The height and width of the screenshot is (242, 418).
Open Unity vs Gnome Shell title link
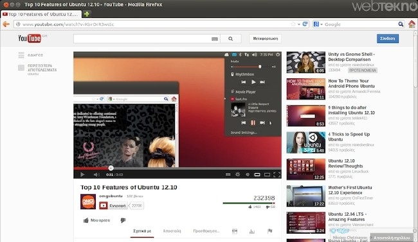[x=351, y=57]
